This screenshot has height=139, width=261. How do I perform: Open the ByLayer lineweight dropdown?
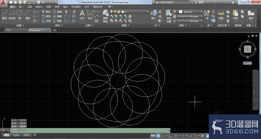click(x=189, y=16)
